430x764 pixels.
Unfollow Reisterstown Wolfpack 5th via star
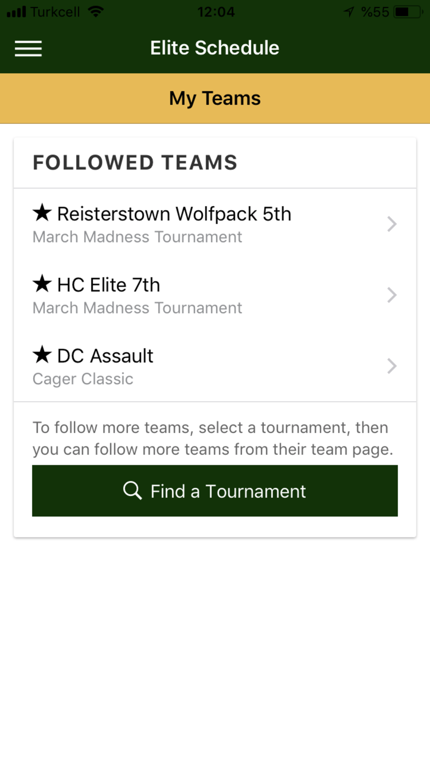[42, 213]
